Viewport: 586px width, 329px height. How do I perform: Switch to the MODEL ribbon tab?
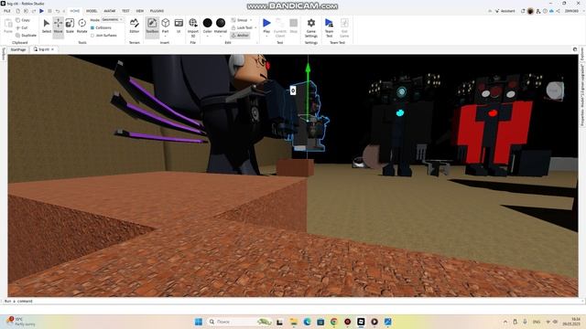tap(92, 11)
